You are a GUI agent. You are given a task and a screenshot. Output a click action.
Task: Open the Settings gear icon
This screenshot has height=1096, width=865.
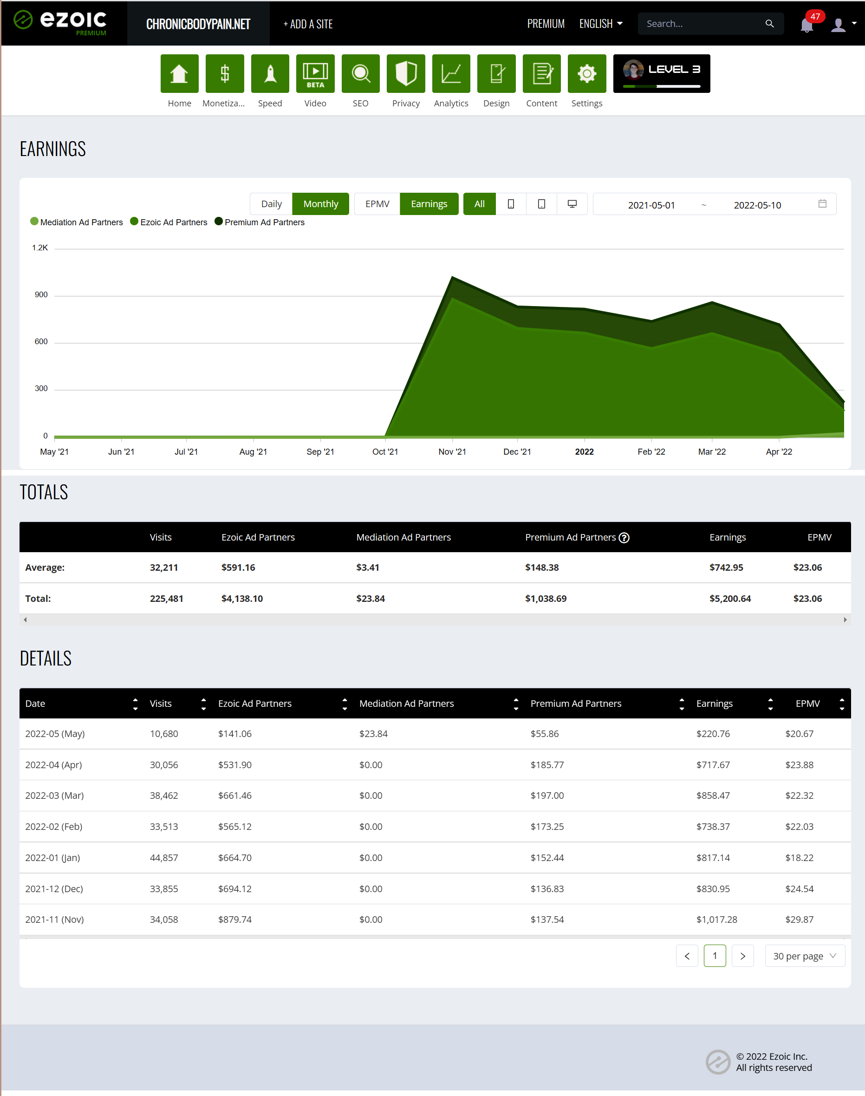tap(586, 74)
